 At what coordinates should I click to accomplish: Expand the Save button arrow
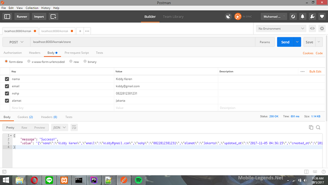319,42
